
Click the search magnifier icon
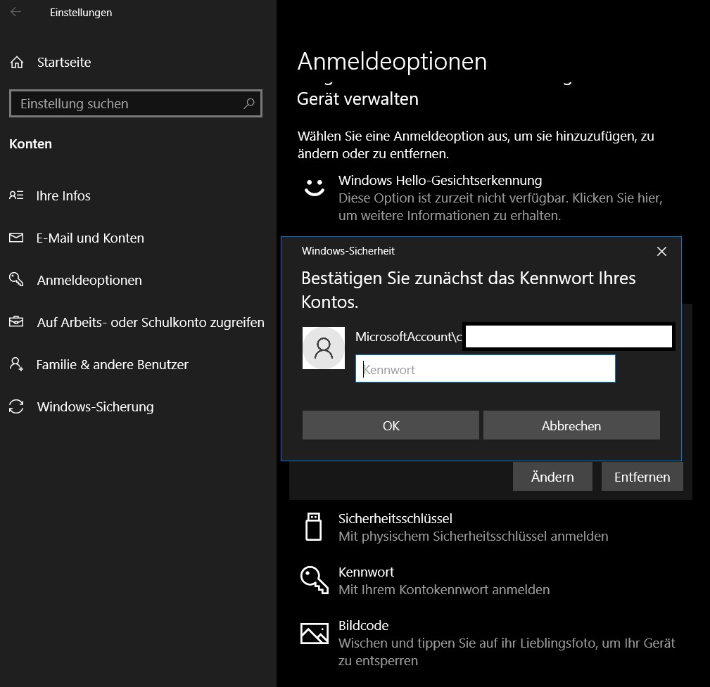pos(248,103)
